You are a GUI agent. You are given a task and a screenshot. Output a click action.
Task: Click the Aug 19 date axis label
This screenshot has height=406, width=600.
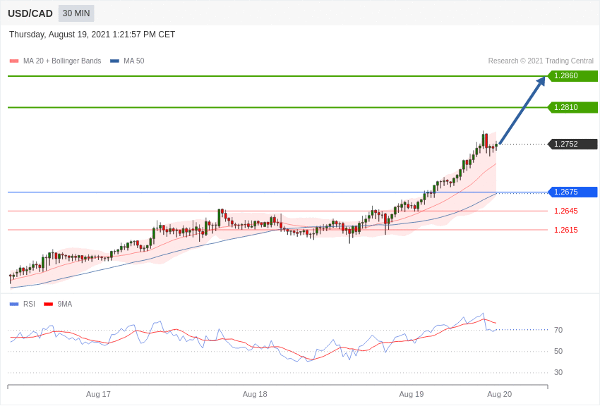pyautogui.click(x=412, y=394)
